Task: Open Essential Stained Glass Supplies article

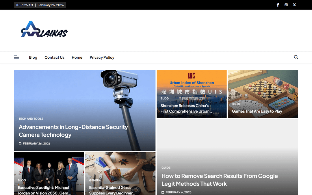Action: (x=112, y=190)
